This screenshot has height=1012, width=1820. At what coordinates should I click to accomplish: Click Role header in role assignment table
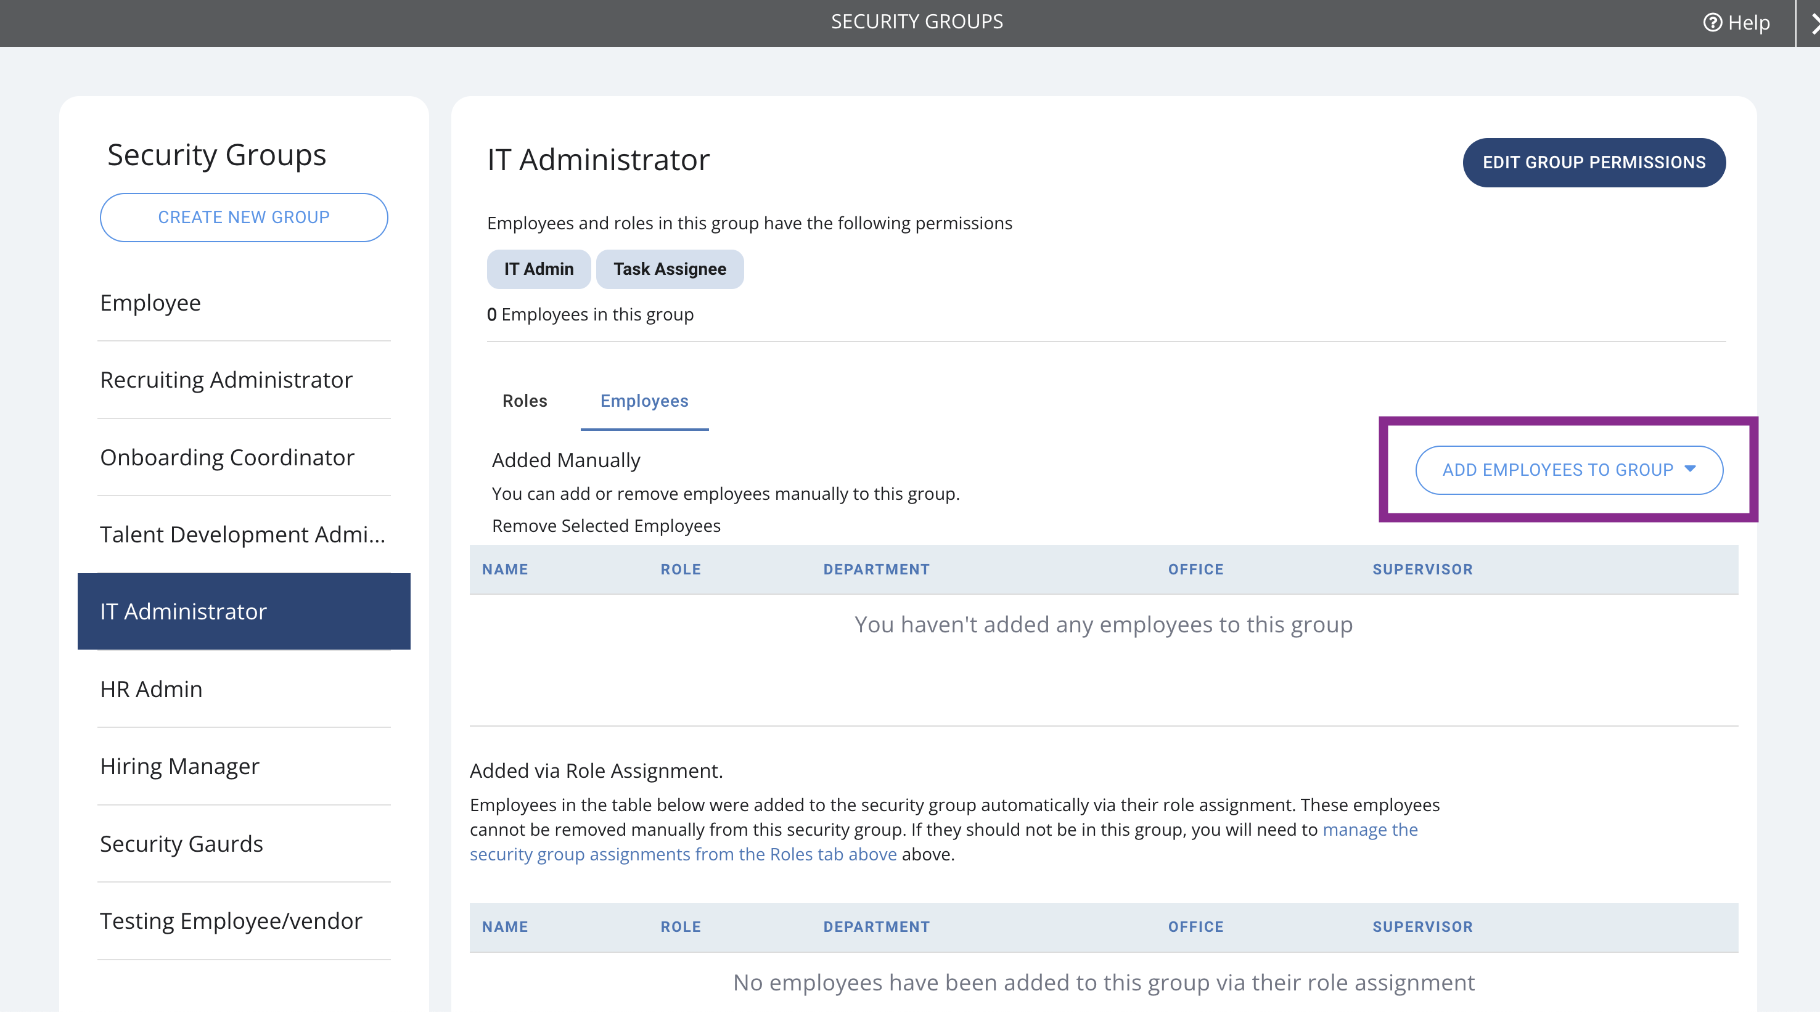[x=681, y=927]
